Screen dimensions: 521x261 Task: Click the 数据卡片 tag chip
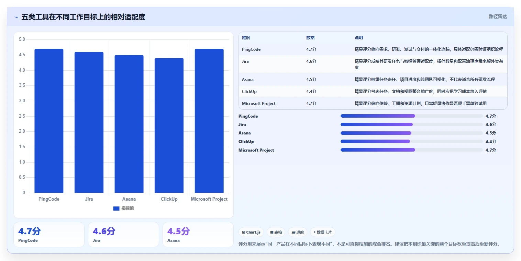point(323,232)
